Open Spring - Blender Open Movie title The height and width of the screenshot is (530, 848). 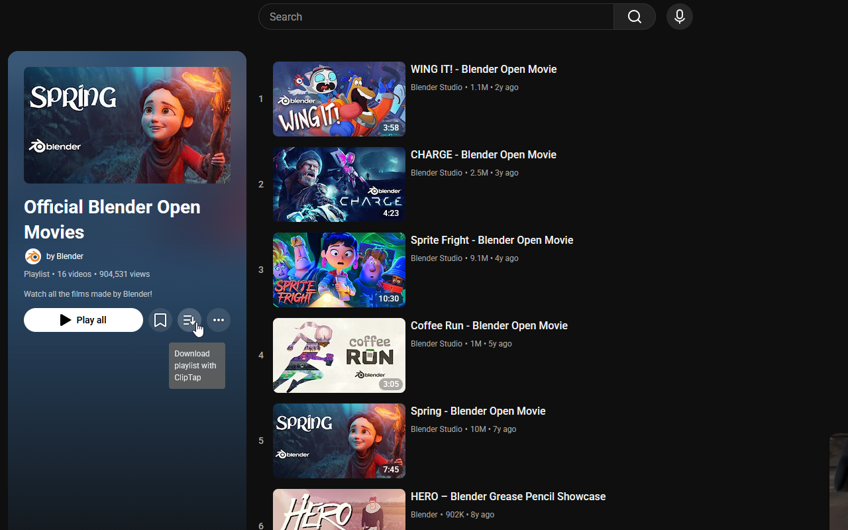tap(478, 411)
